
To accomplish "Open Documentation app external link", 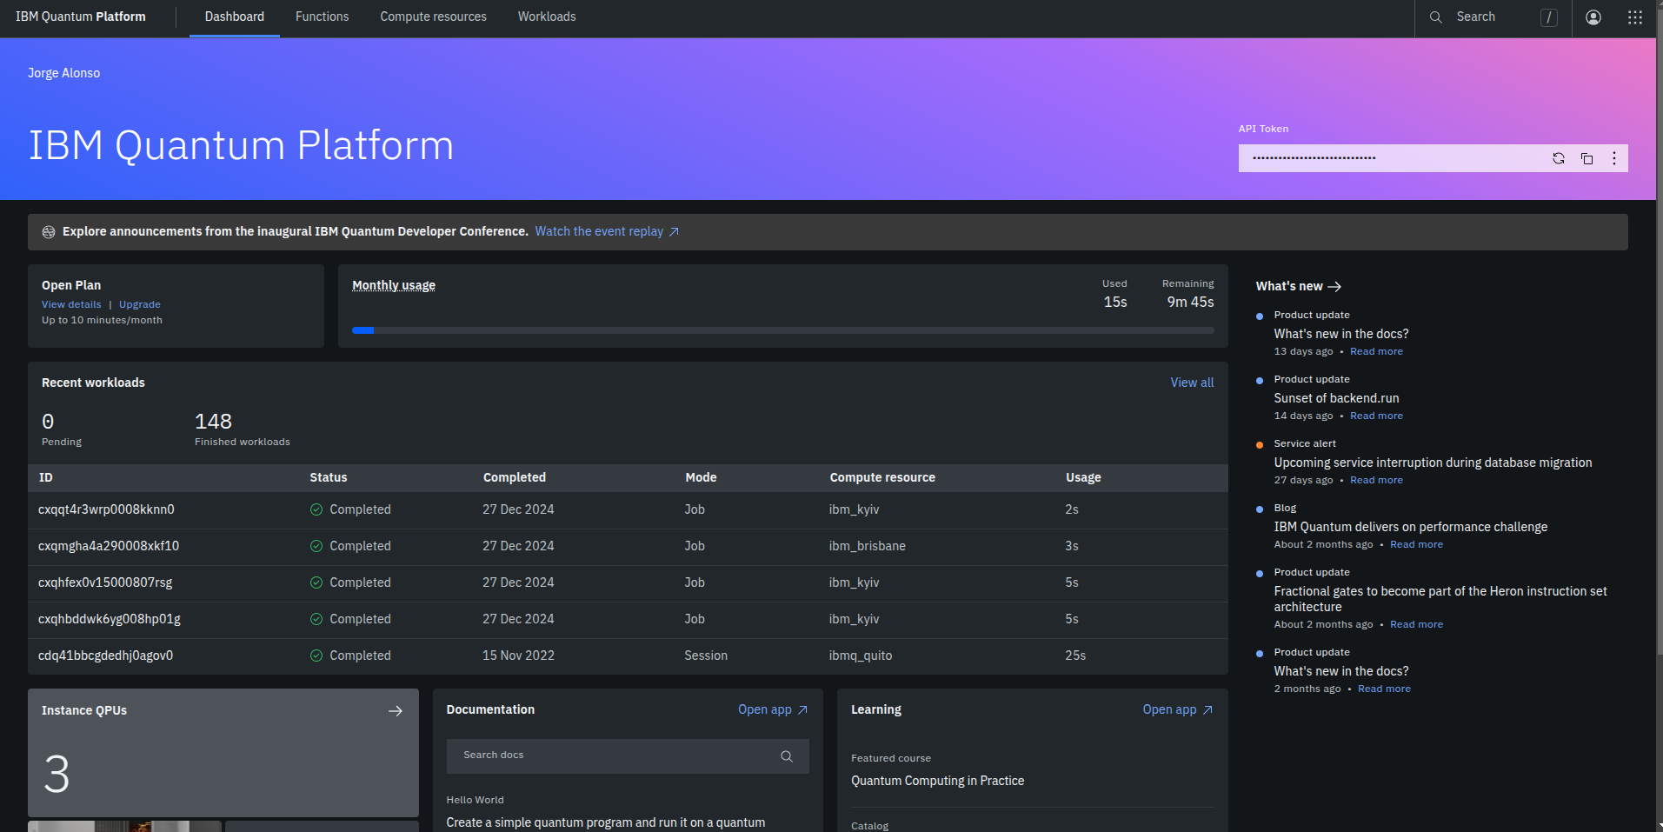I will click(773, 709).
